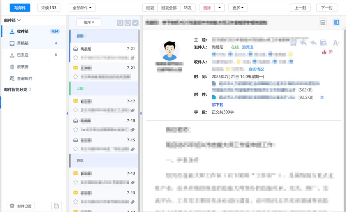Toggle the select-all checkmark in mail list
Image resolution: width=346 pixels, height=212 pixels.
135,23
